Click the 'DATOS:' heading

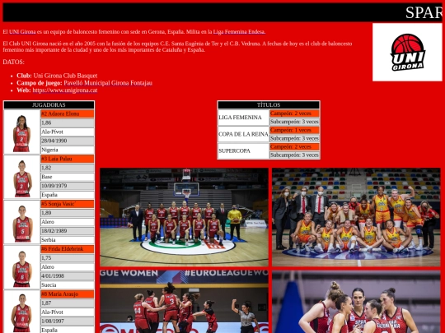(14, 62)
